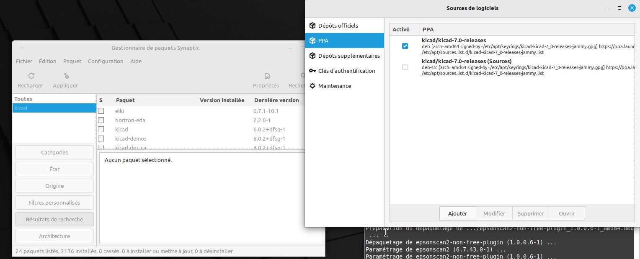Mark the elki package checkbox

(101, 111)
